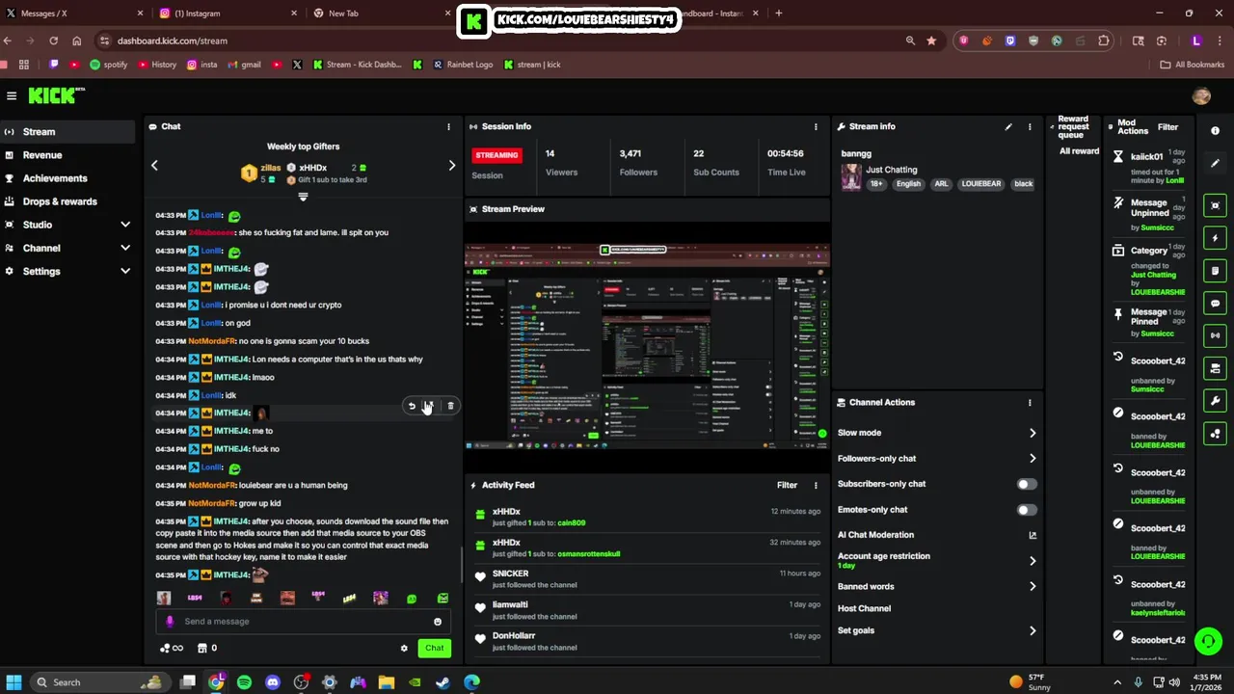Click the browser address bar URL

pos(173,40)
